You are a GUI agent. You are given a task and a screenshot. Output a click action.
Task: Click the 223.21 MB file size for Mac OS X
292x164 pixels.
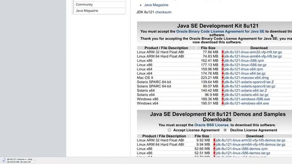coord(209,78)
